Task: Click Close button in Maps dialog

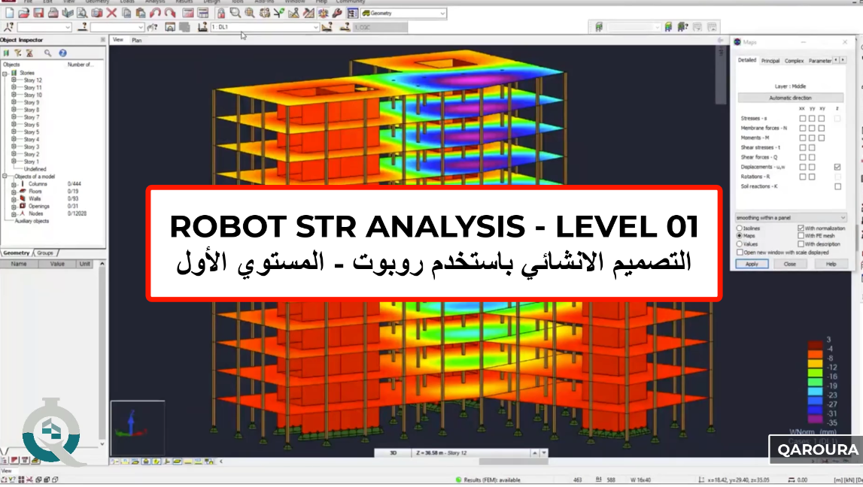Action: 790,265
